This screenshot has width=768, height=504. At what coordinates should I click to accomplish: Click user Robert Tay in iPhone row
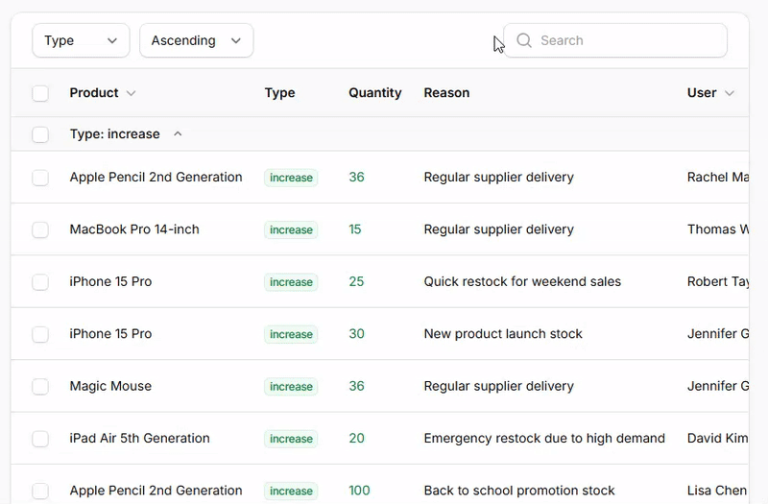(717, 281)
